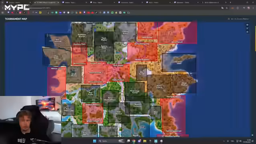
Task: Open Chrome from the taskbar
Action: point(134,141)
